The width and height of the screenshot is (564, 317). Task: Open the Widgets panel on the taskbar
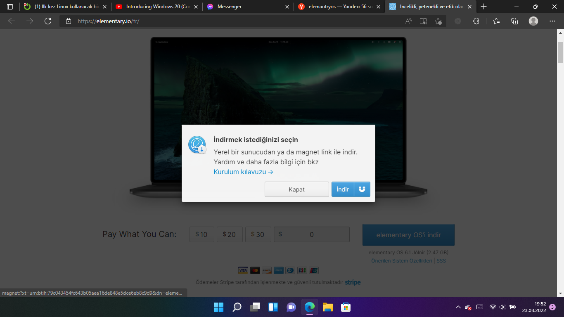(x=273, y=307)
